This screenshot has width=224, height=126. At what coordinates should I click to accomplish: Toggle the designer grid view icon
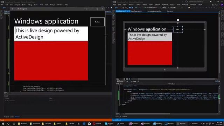(x=124, y=79)
